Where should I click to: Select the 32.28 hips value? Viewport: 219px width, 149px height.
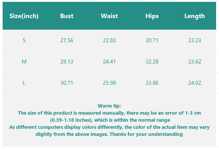click(x=152, y=62)
